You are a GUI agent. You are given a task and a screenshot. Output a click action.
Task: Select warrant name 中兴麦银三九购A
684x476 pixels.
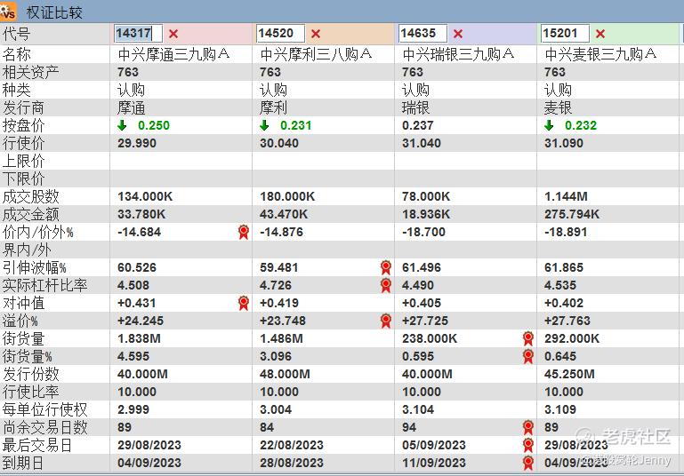(x=600, y=54)
